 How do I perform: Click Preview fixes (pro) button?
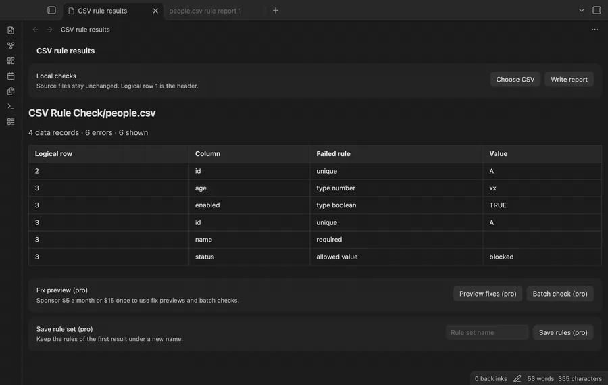click(488, 294)
